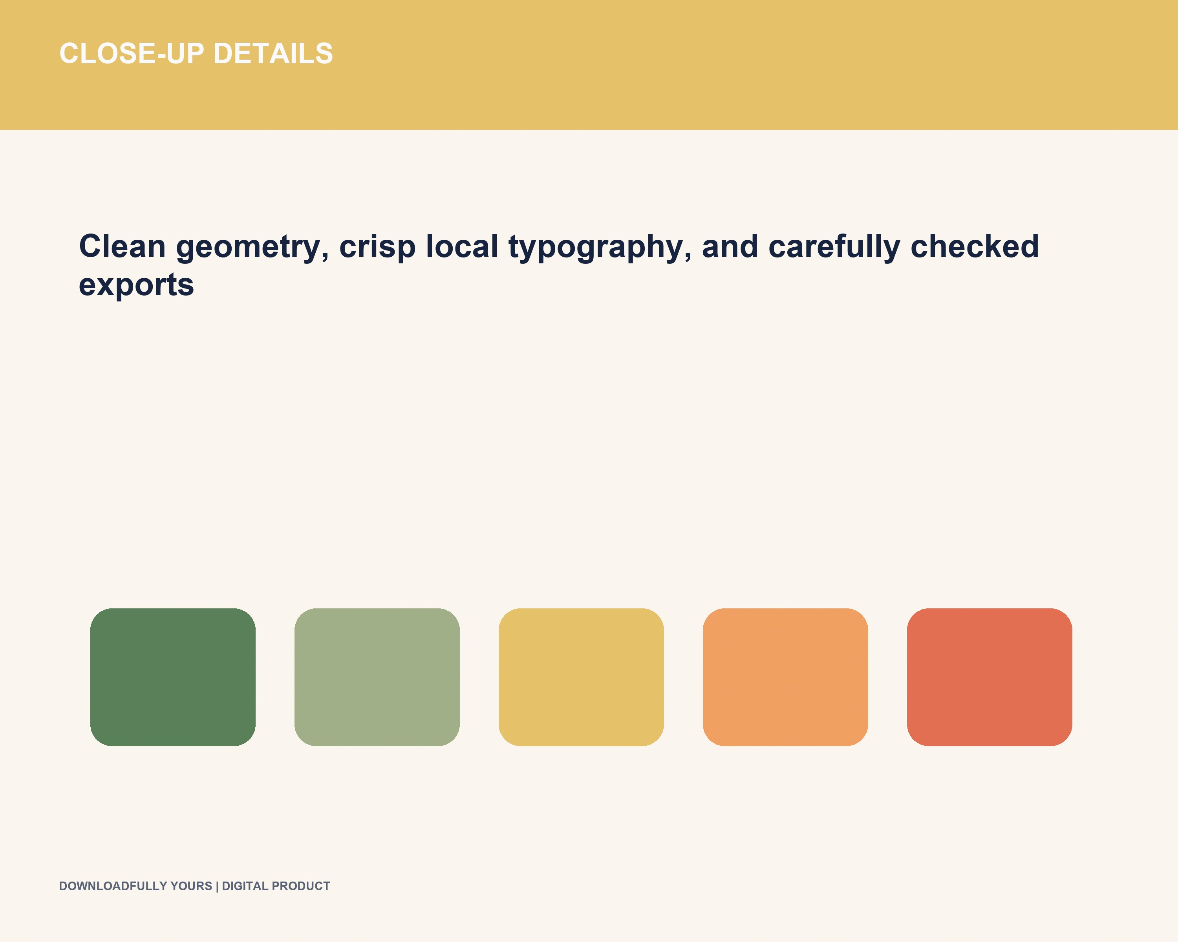The width and height of the screenshot is (1178, 942).
Task: Click the pipe separator in the footer
Action: [x=217, y=886]
